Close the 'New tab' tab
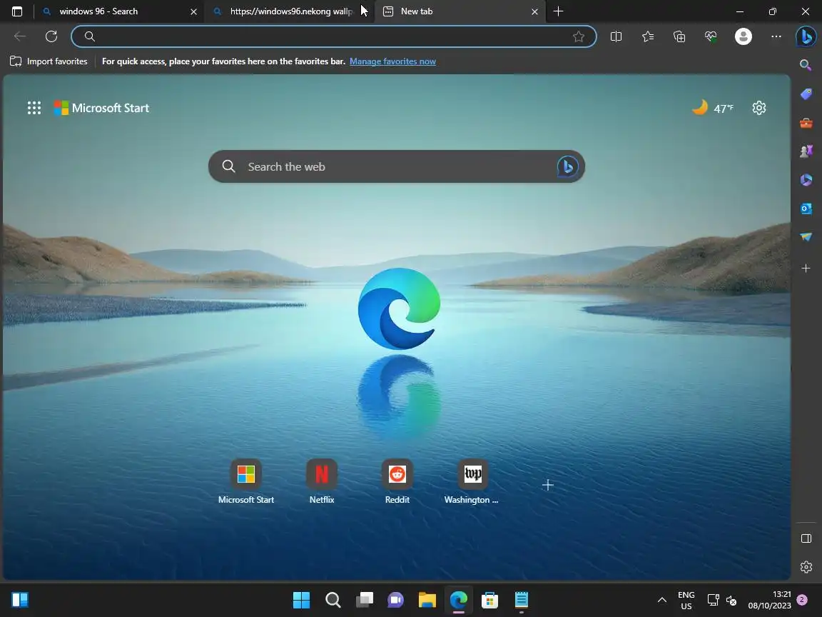822x617 pixels. pos(534,11)
